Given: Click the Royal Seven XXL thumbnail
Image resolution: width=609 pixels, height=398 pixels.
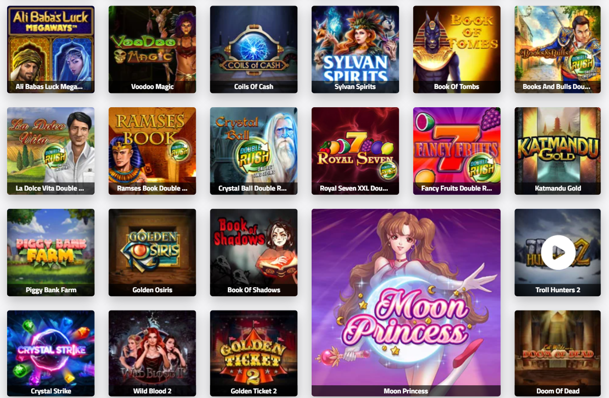Looking at the screenshot, I should [355, 151].
